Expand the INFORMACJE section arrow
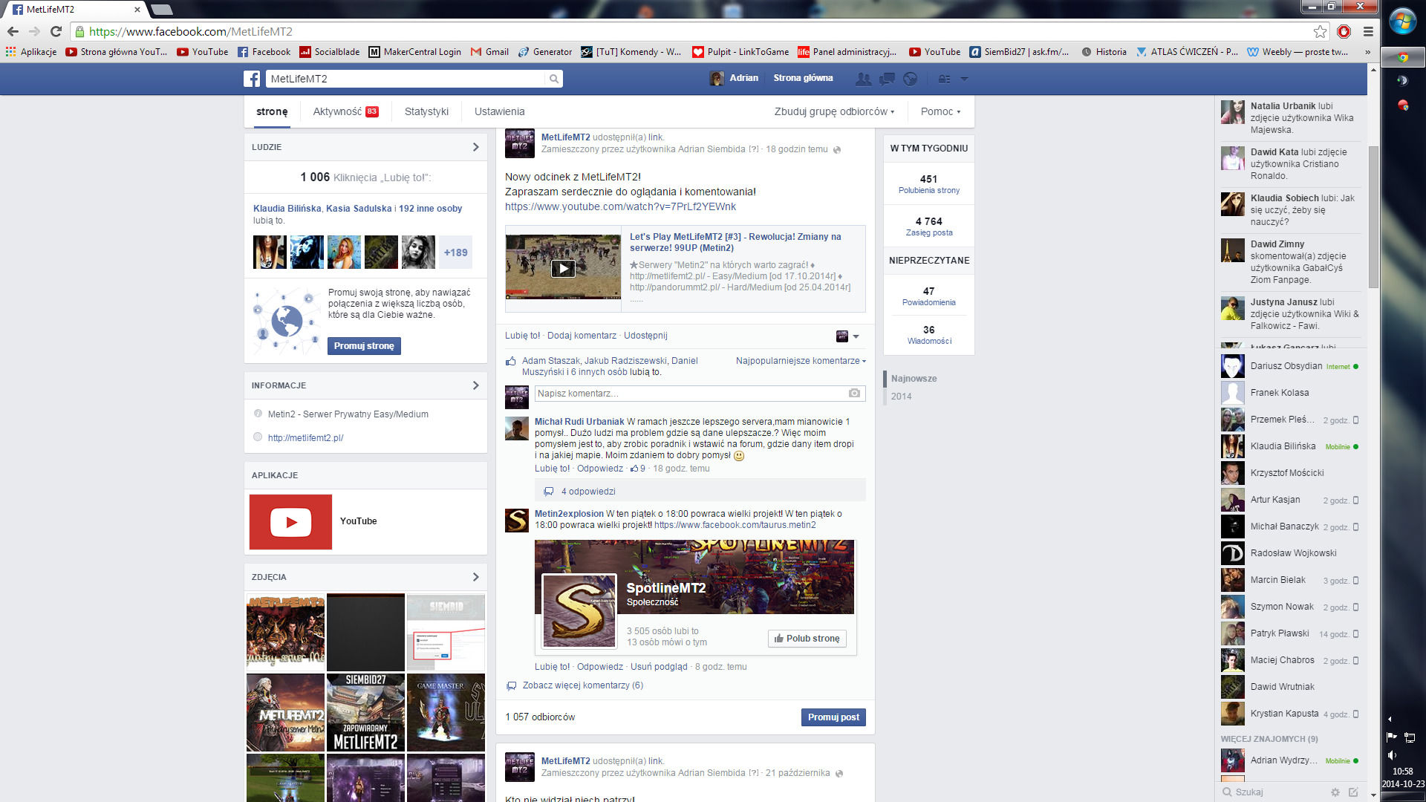The height and width of the screenshot is (802, 1426). tap(476, 385)
